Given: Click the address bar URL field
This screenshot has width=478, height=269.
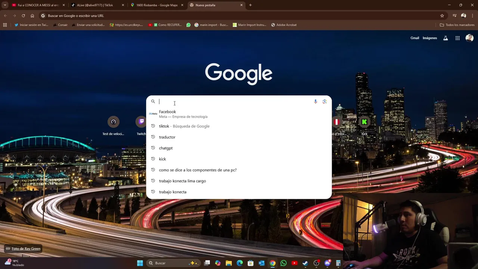Looking at the screenshot, I should pos(239,16).
